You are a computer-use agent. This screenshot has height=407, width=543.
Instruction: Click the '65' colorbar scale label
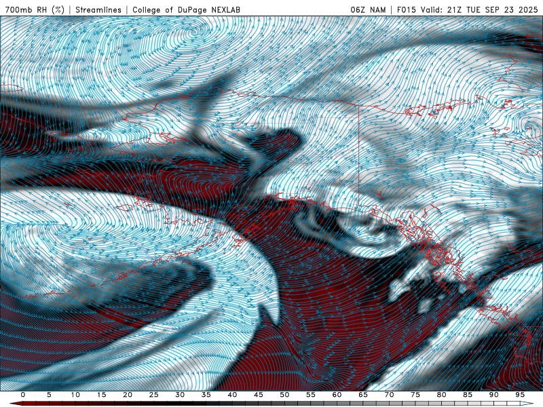(x=363, y=395)
